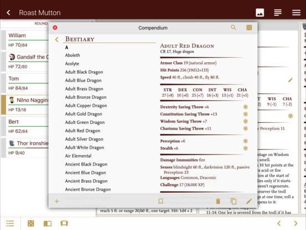This screenshot has height=230, width=306.
Task: Open Compendium grid view icon
Action: pyautogui.click(x=249, y=28)
